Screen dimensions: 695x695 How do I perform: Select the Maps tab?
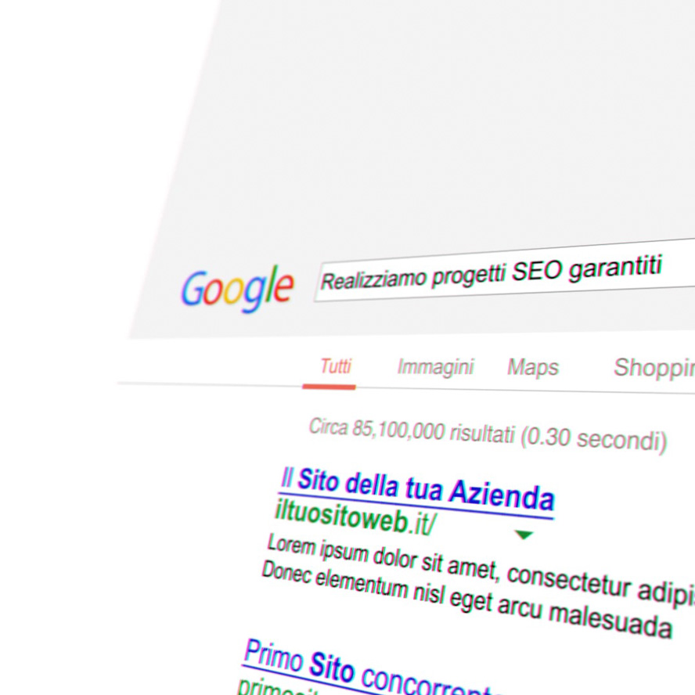pos(533,367)
